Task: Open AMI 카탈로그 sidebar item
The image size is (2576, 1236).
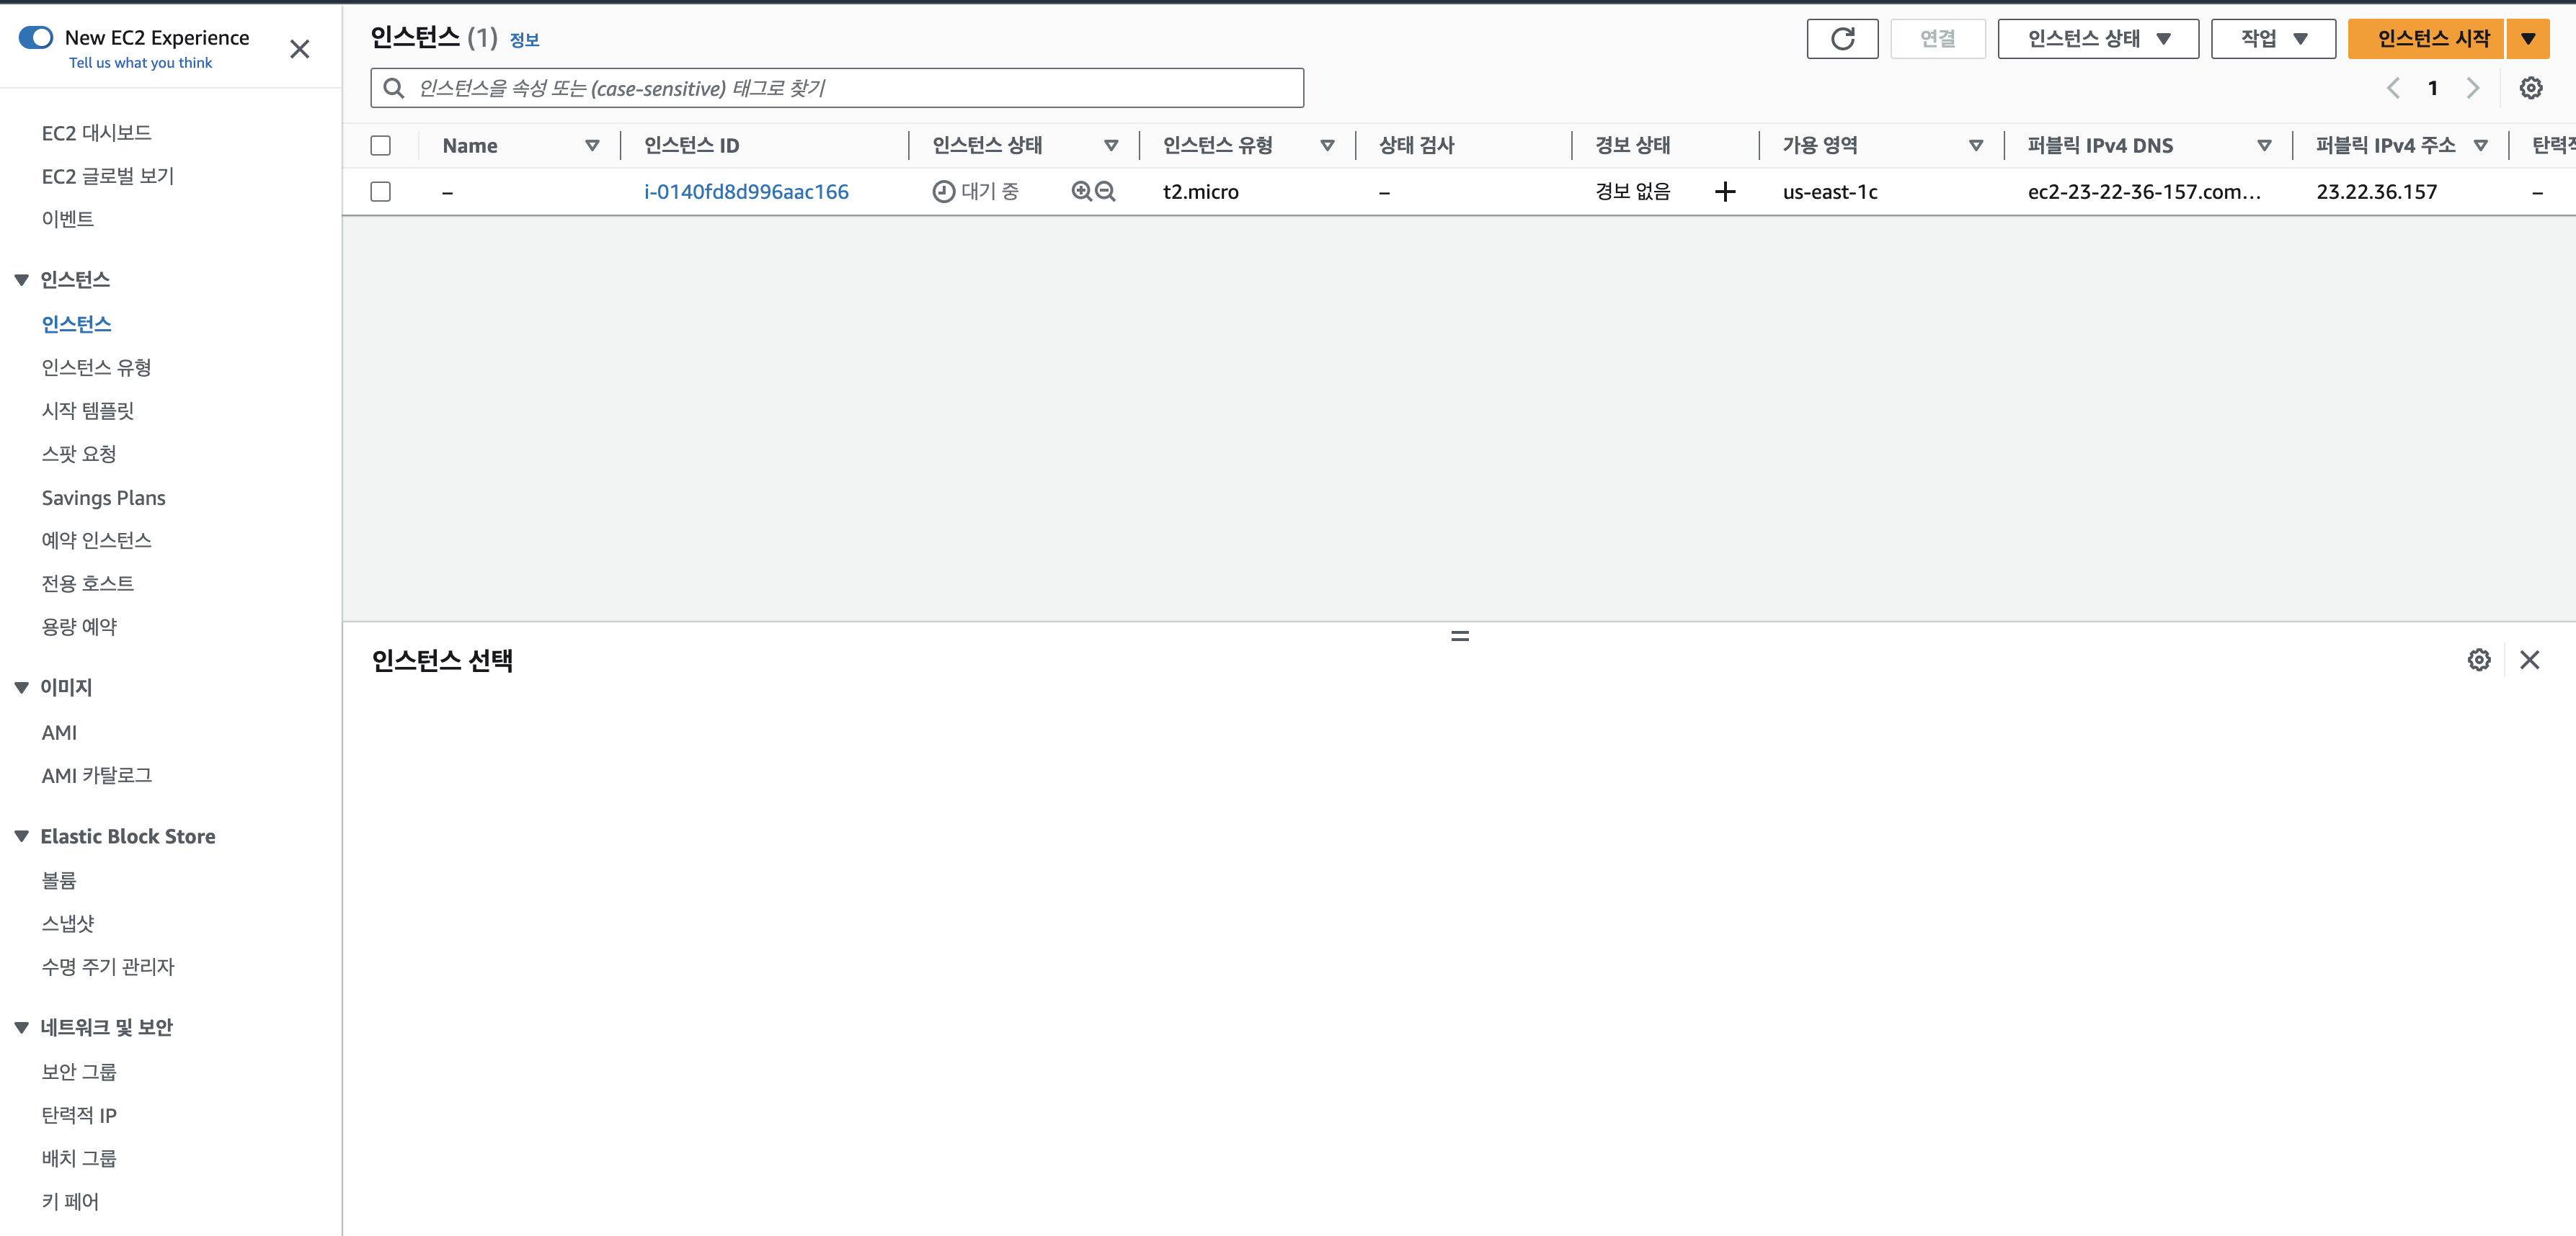Action: 96,775
